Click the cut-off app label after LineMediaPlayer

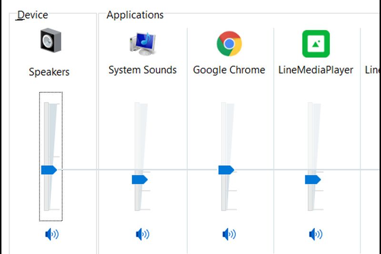373,70
